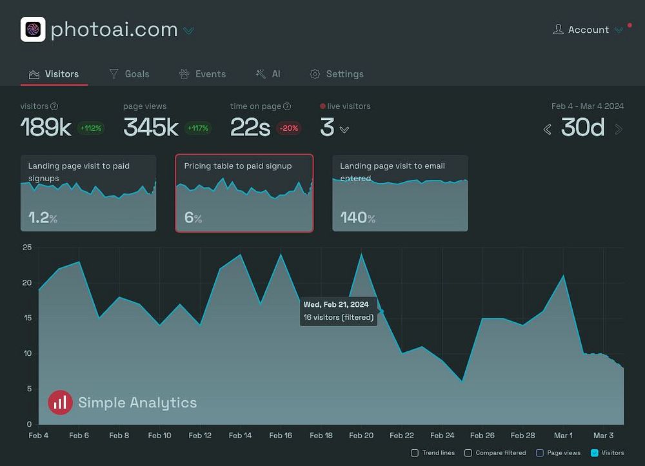Viewport: 645px width, 466px height.
Task: Select the Visitors tab
Action: pyautogui.click(x=54, y=74)
